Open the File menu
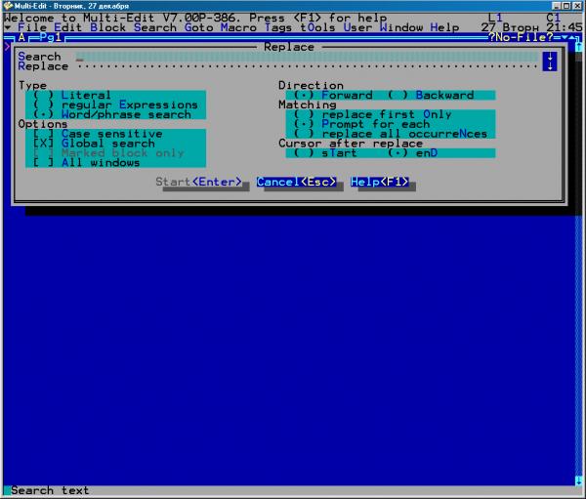 pyautogui.click(x=32, y=27)
